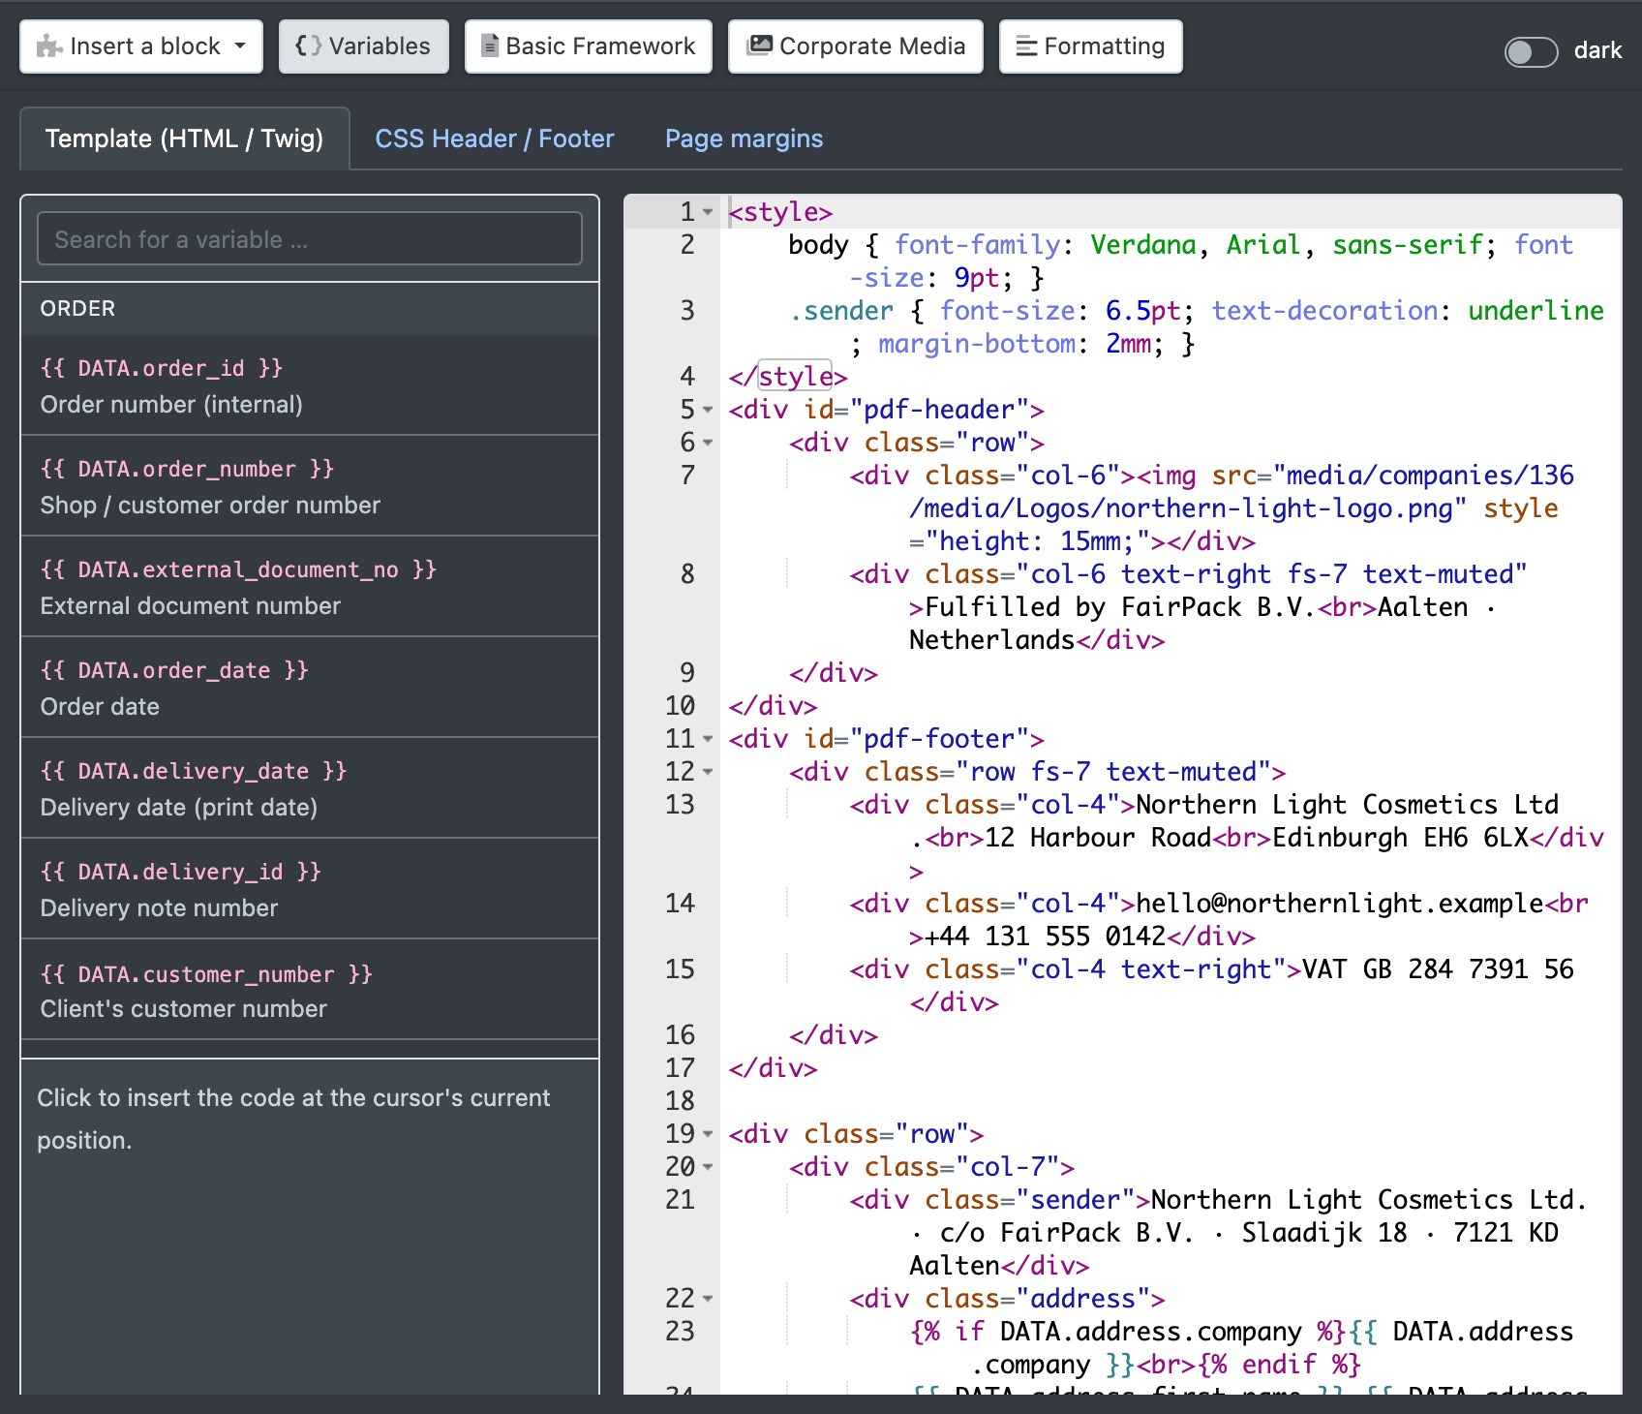Insert the DATA.order_date variable

click(x=310, y=688)
